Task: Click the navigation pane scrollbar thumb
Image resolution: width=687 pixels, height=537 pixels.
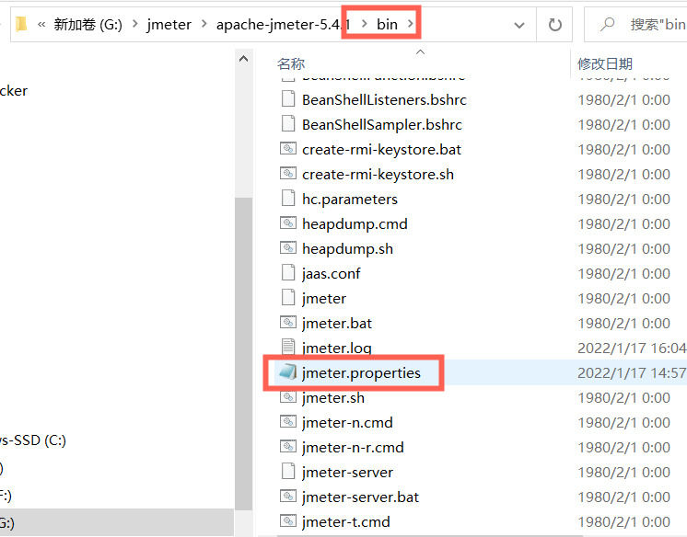Action: pyautogui.click(x=244, y=354)
